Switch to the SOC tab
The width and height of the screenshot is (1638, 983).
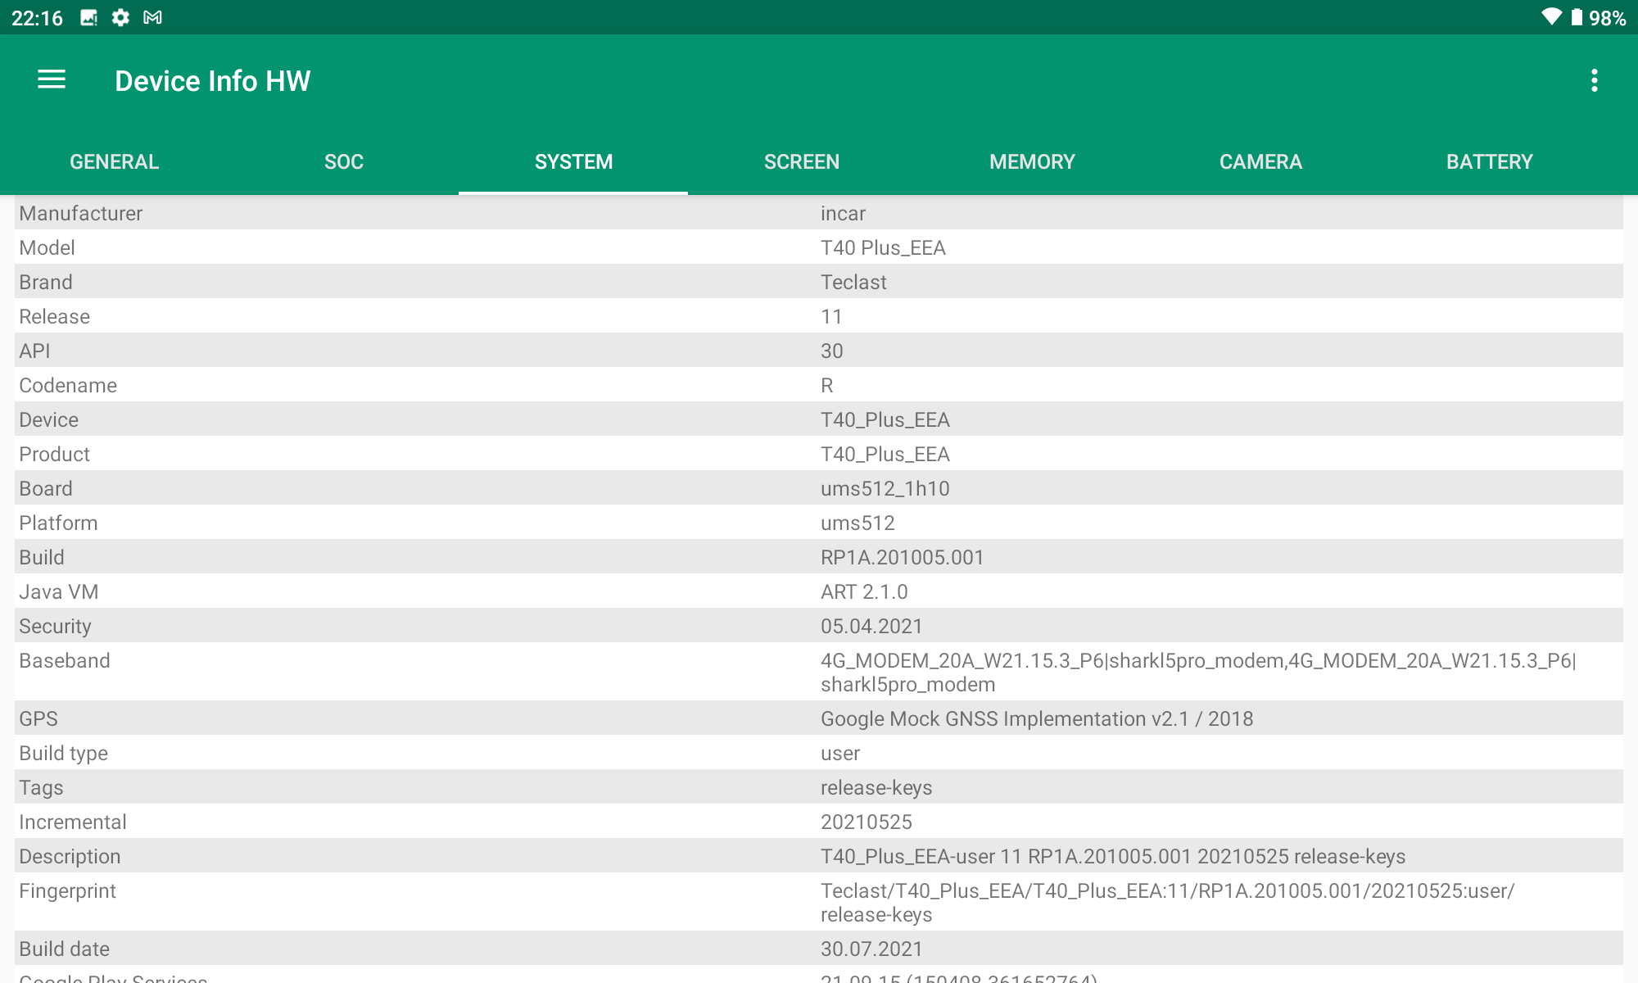[x=344, y=161]
